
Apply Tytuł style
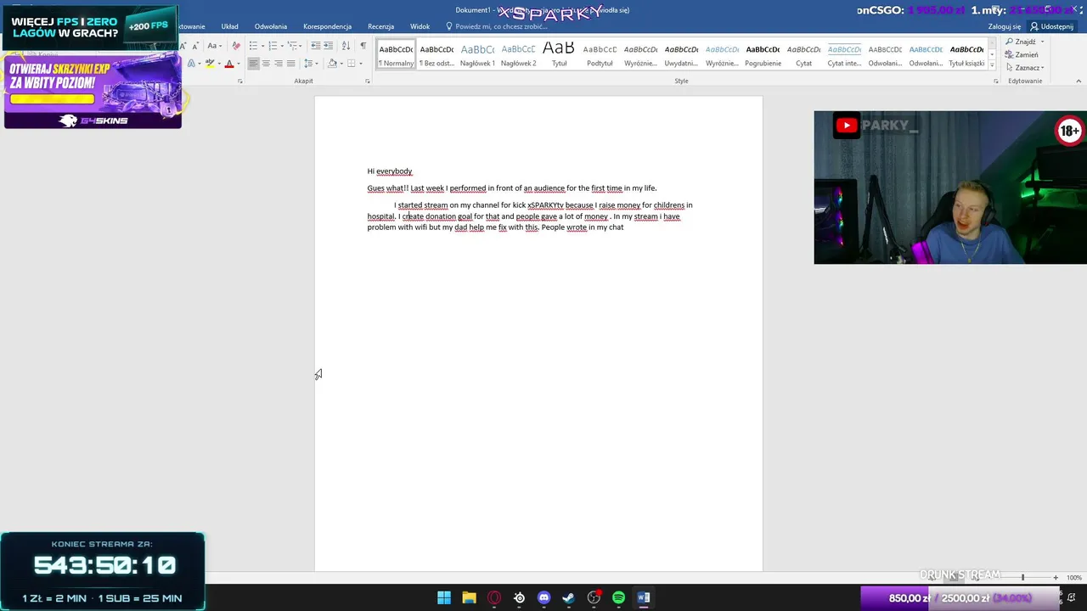click(559, 54)
